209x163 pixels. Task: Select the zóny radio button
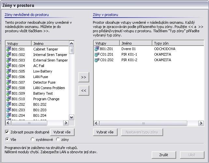pos(58,140)
